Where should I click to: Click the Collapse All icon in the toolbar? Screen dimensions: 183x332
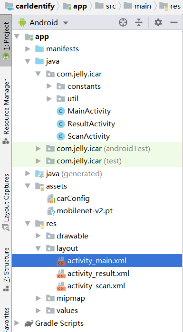[x=139, y=22]
